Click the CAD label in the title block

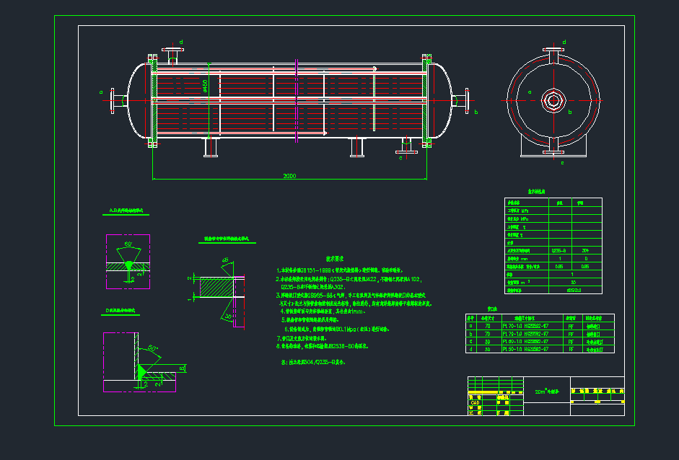[x=475, y=402]
